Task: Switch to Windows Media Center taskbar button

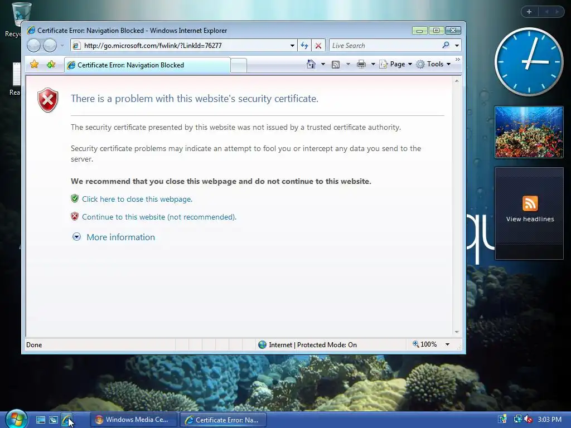Action: [133, 420]
